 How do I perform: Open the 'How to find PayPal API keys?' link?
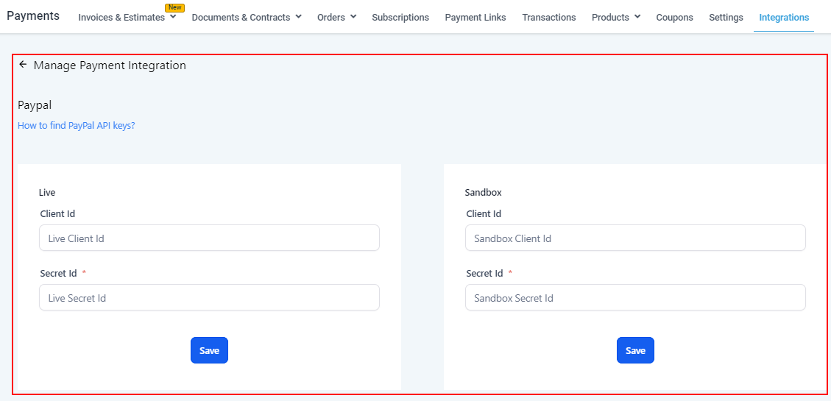[x=77, y=126]
